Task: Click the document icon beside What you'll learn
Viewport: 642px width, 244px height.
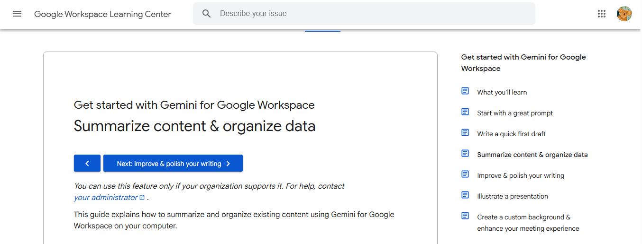Action: pos(465,91)
